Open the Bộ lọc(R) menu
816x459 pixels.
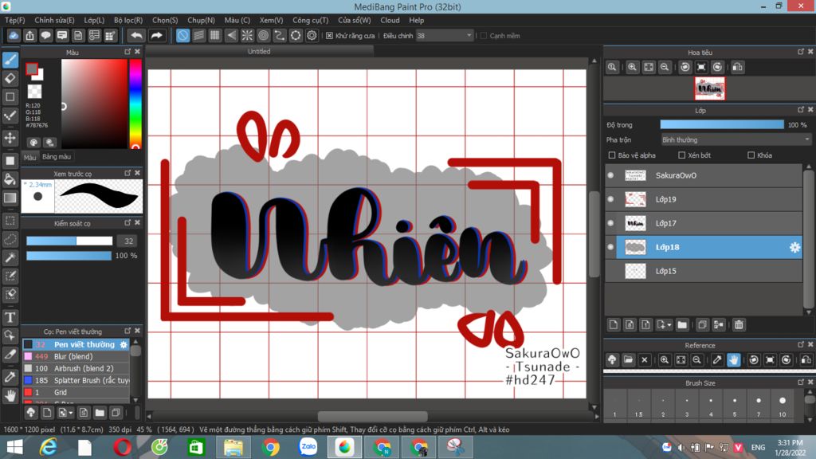(128, 20)
